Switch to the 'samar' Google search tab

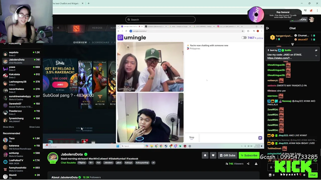(180, 26)
